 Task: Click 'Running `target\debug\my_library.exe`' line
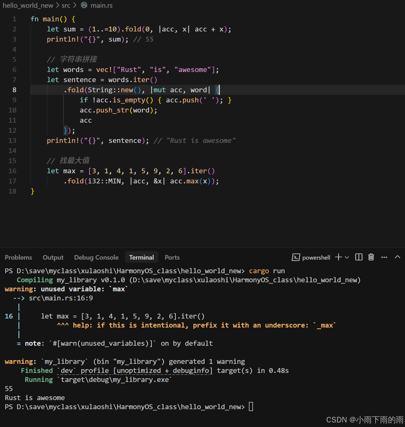(98, 380)
